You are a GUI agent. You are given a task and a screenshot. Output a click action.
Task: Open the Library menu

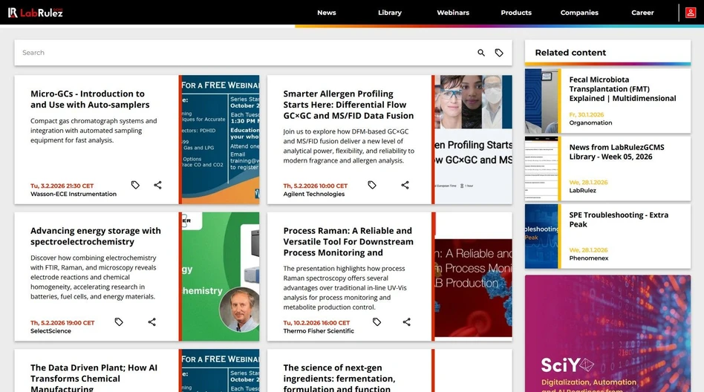click(x=390, y=13)
